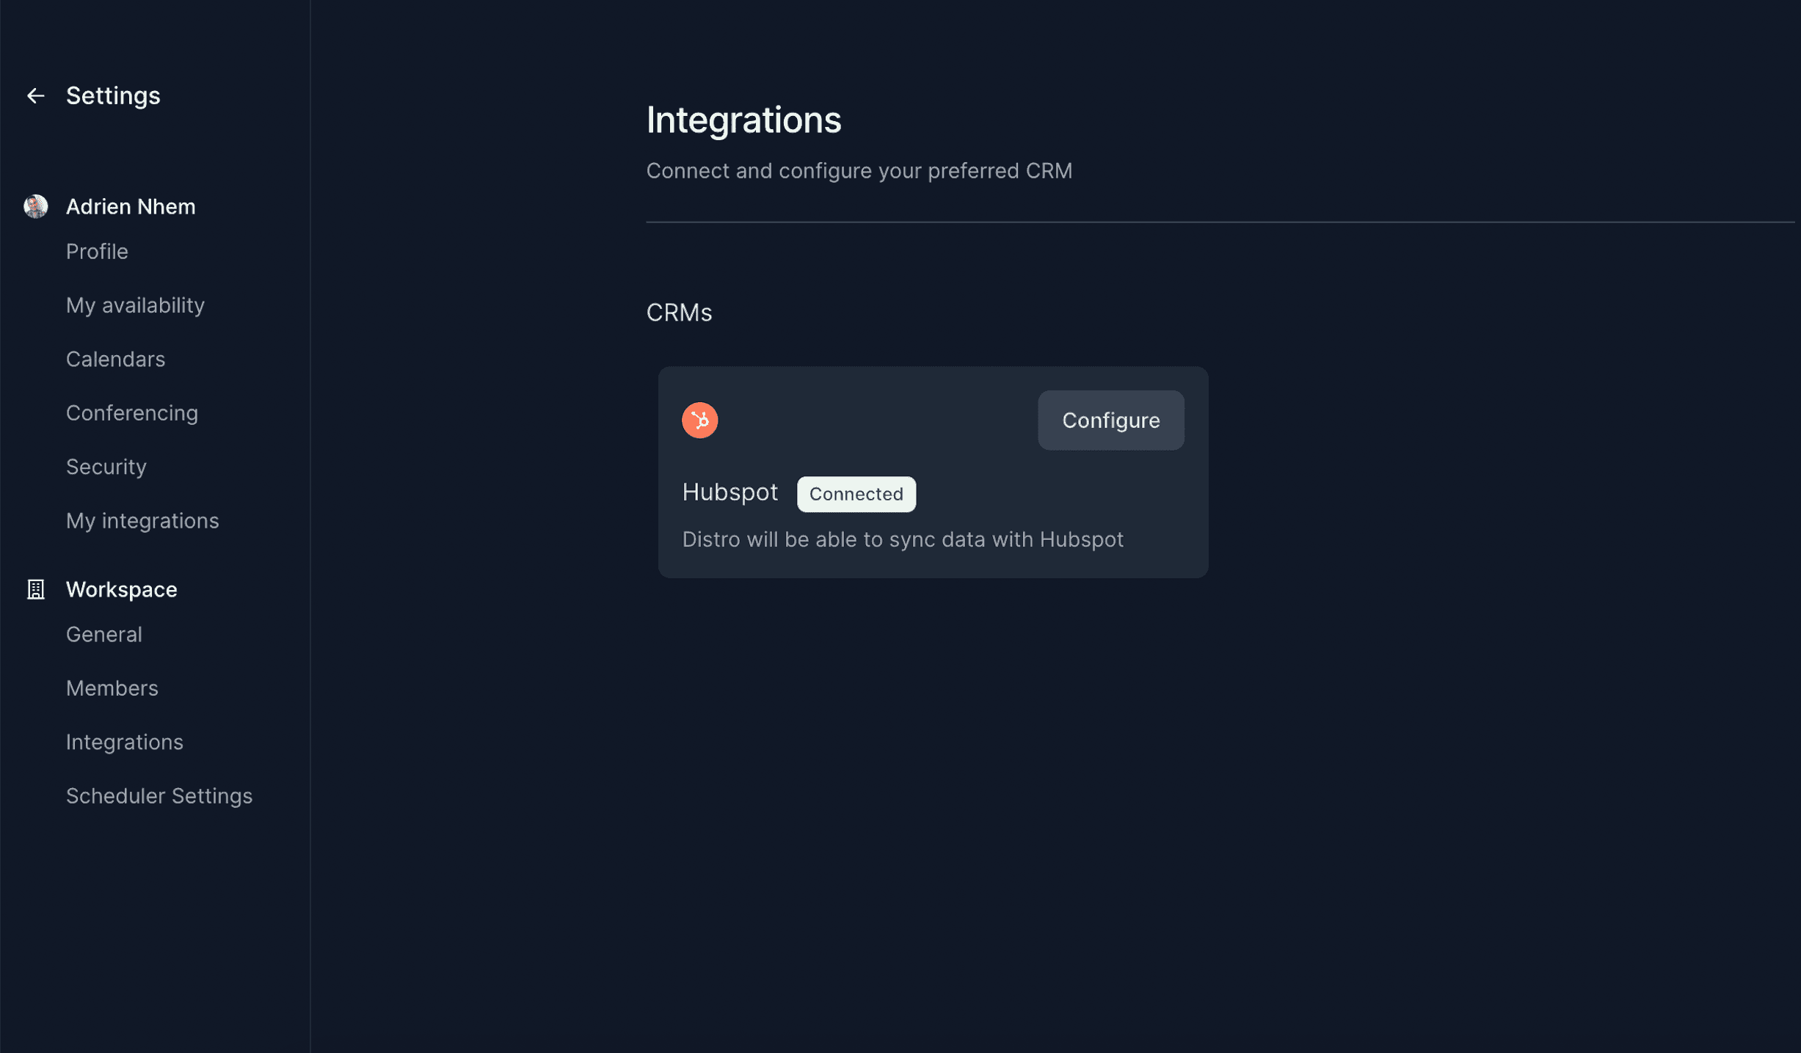Open the Calendars section
The image size is (1801, 1053).
click(115, 359)
